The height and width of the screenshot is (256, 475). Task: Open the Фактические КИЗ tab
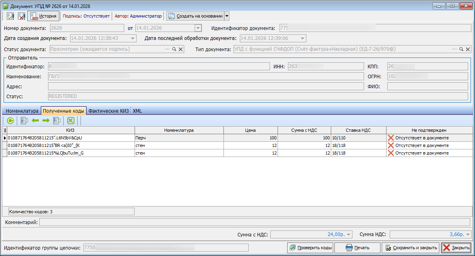109,111
